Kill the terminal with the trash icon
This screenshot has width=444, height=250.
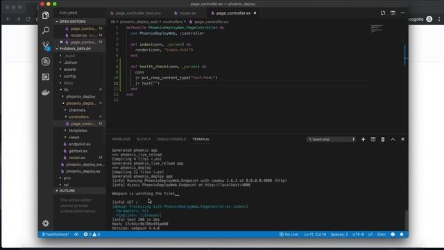coord(383,139)
